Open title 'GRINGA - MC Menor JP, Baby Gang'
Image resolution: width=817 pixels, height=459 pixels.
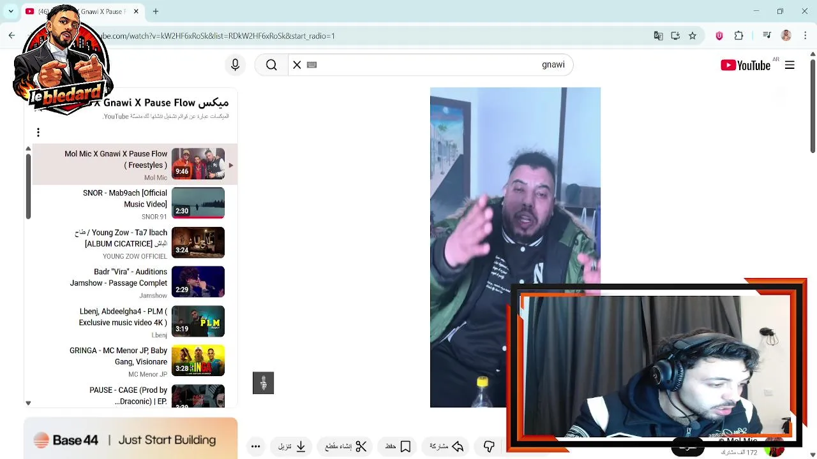[119, 356]
